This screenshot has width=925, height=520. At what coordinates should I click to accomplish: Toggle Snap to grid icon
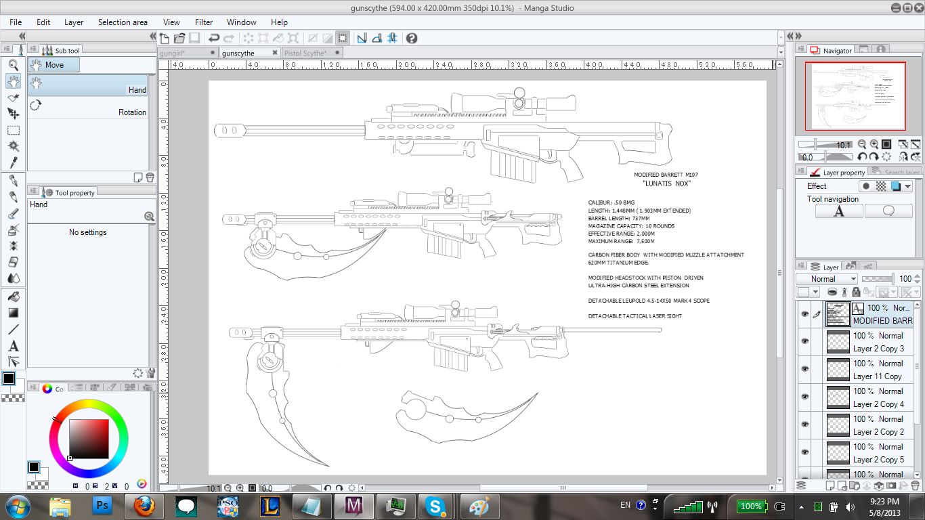(392, 39)
